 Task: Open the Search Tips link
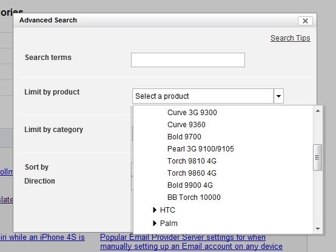pyautogui.click(x=290, y=38)
